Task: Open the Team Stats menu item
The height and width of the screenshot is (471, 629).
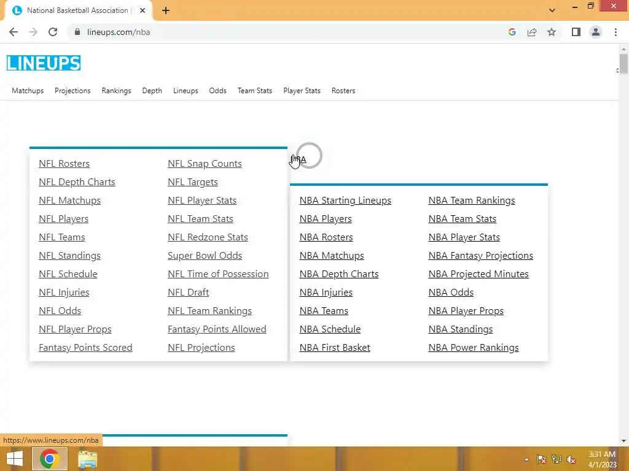Action: [255, 91]
